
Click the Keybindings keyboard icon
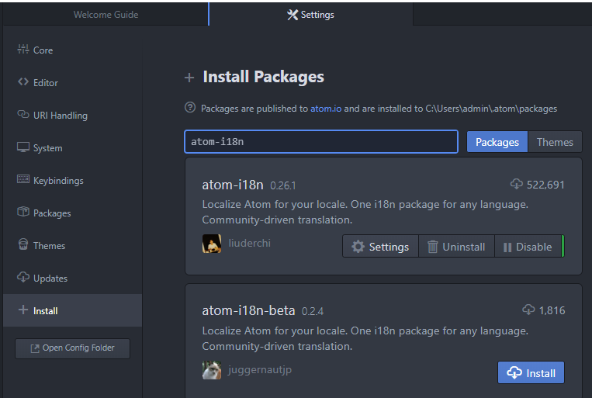[x=23, y=179]
